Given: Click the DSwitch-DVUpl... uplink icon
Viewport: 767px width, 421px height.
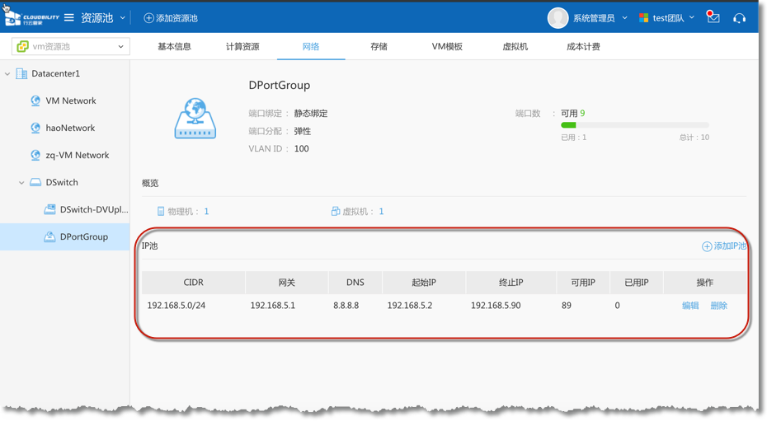Looking at the screenshot, I should [49, 210].
